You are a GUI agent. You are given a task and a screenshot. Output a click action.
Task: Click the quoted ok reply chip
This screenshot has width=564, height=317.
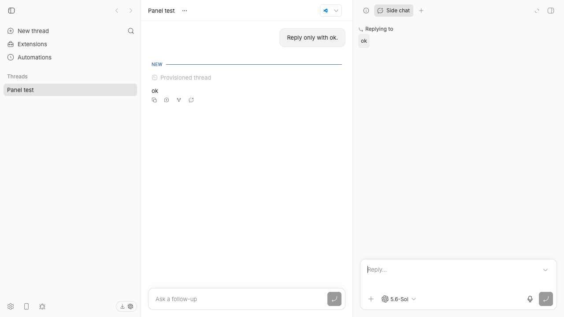(x=364, y=41)
